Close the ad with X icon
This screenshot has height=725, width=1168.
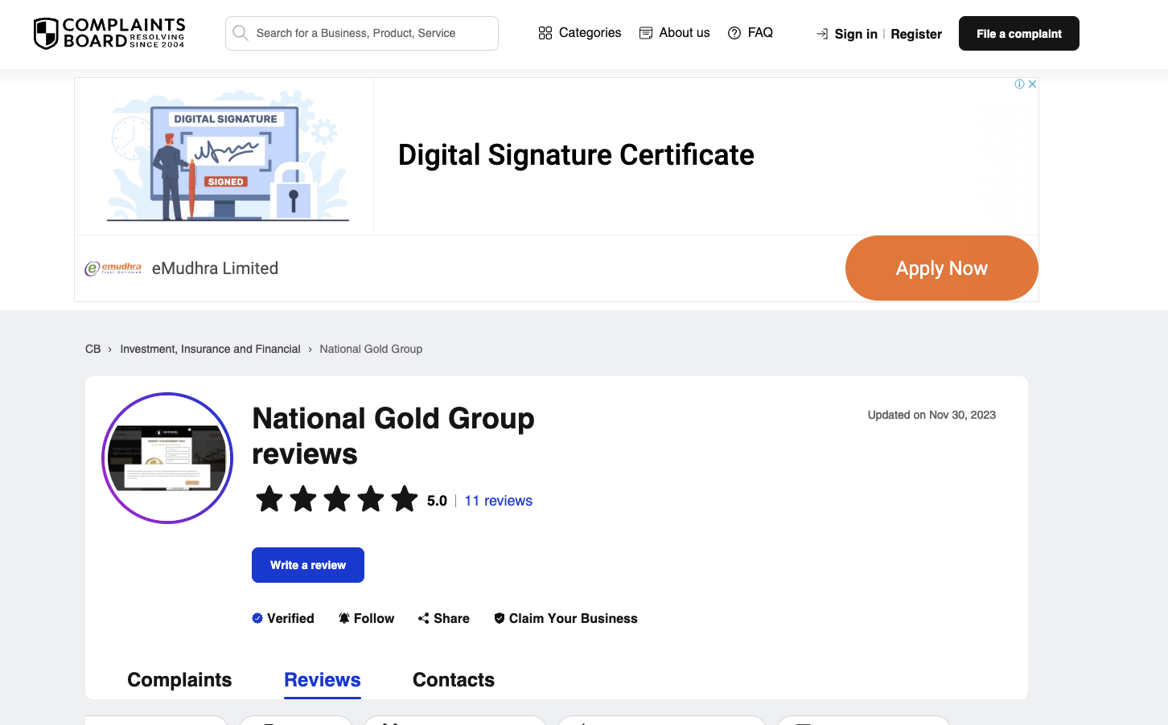[1032, 84]
